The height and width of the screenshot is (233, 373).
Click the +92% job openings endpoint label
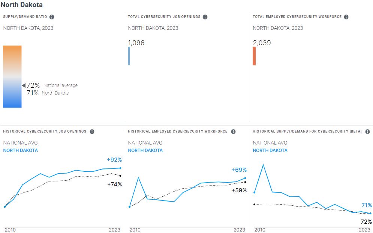pyautogui.click(x=114, y=160)
